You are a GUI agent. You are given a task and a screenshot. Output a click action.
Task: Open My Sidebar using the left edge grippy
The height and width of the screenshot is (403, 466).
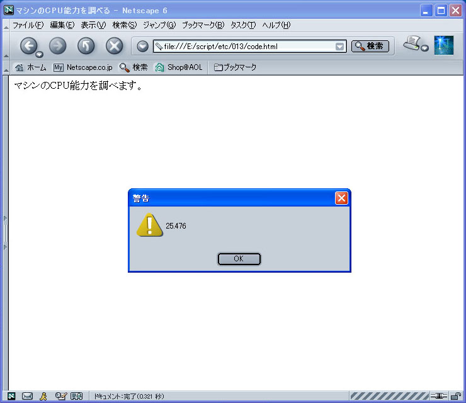click(5, 232)
